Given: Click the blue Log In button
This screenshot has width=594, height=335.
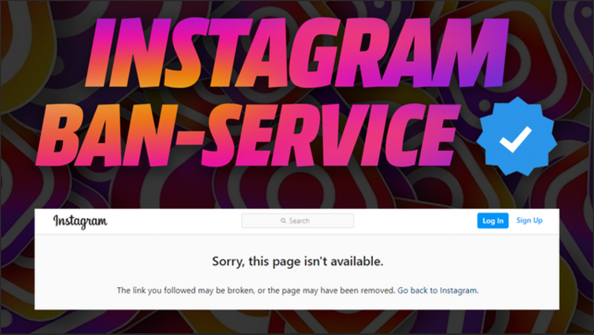Looking at the screenshot, I should [493, 220].
